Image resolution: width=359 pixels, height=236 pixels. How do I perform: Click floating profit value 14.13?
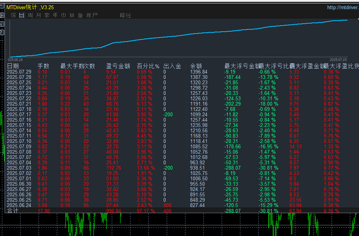point(296,146)
